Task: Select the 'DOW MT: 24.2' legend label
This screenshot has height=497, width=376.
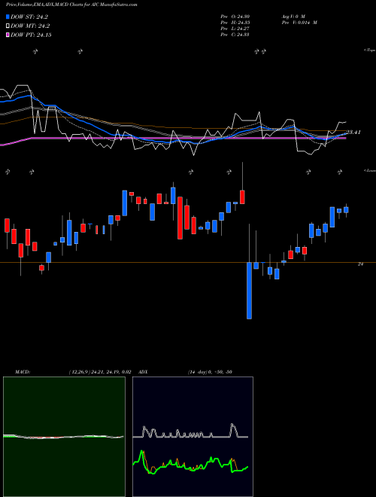Action: [30, 26]
